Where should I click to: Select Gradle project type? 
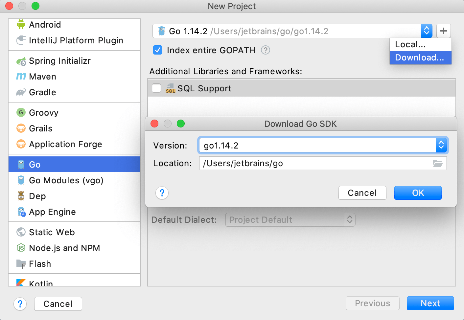click(x=74, y=92)
